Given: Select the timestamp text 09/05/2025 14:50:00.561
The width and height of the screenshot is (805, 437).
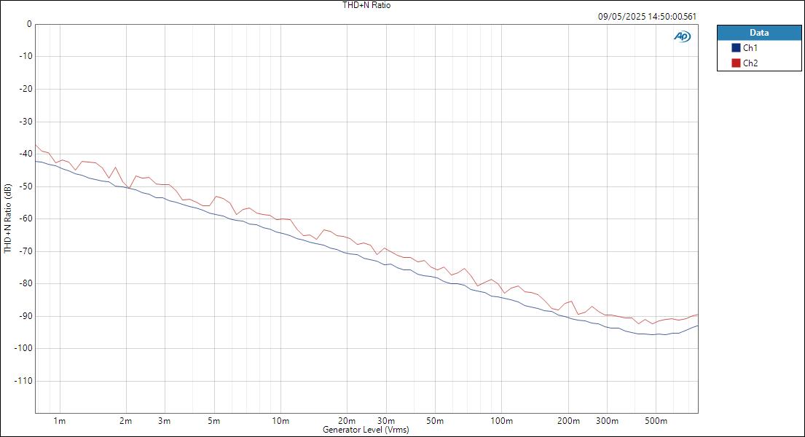Looking at the screenshot, I should (x=648, y=14).
